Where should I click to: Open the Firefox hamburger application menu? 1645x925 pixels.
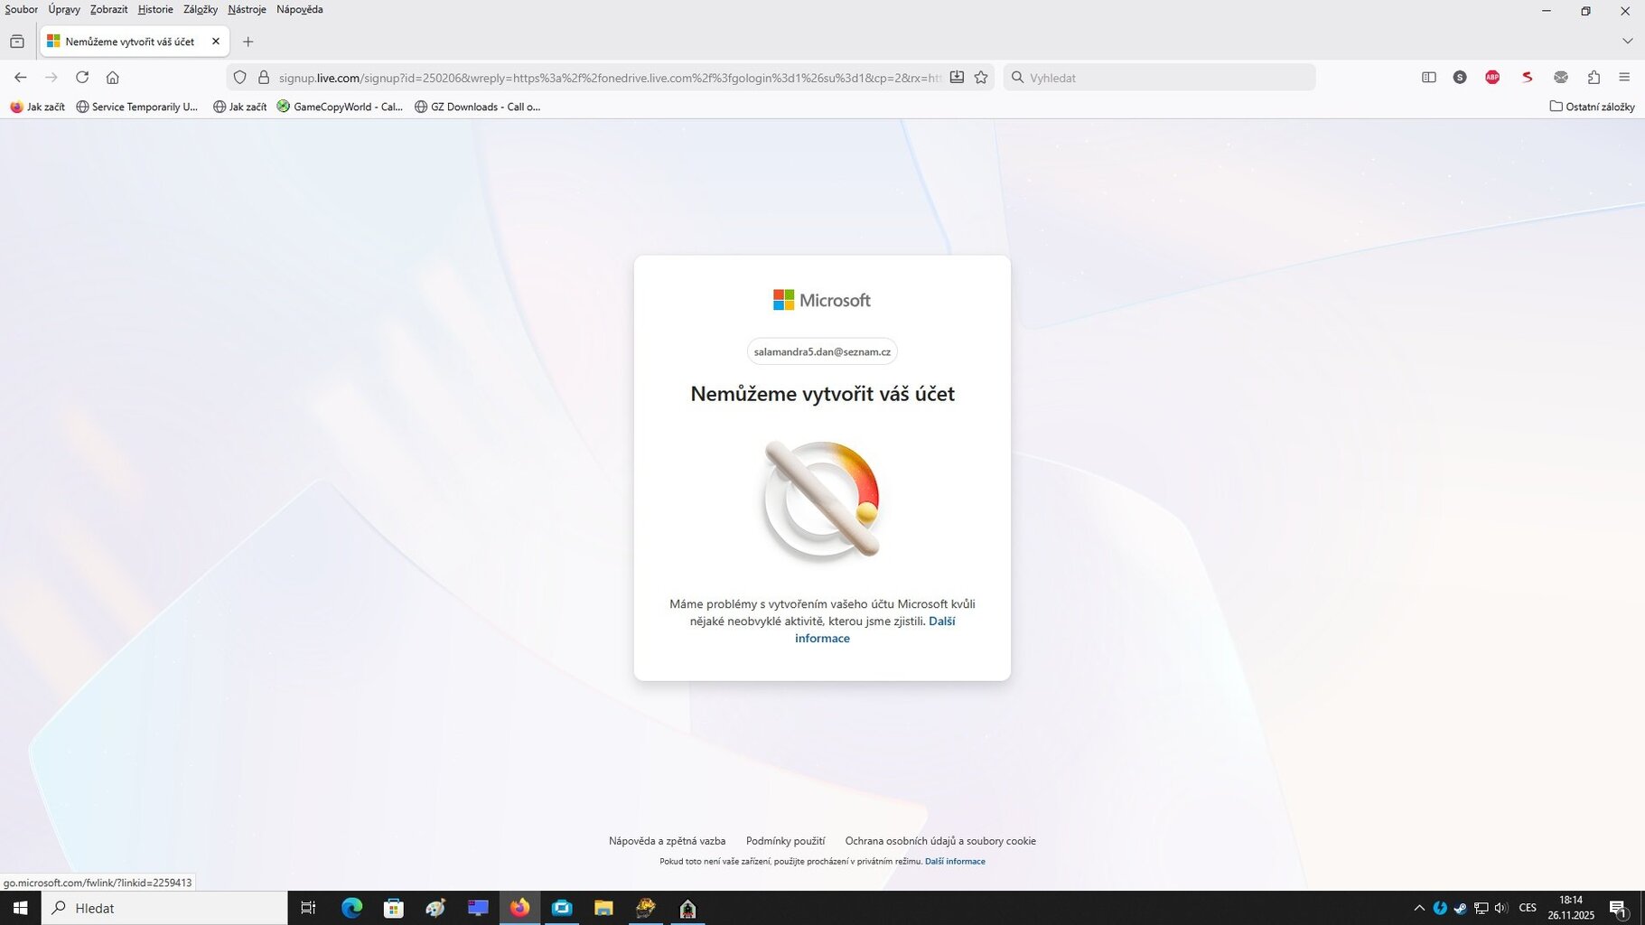click(1624, 78)
